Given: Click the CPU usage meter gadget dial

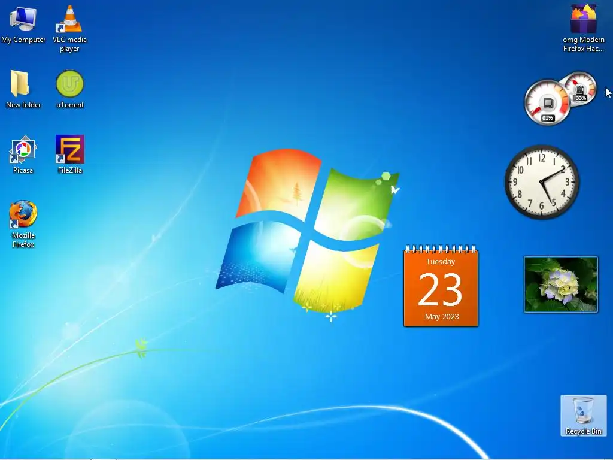Looking at the screenshot, I should (546, 103).
